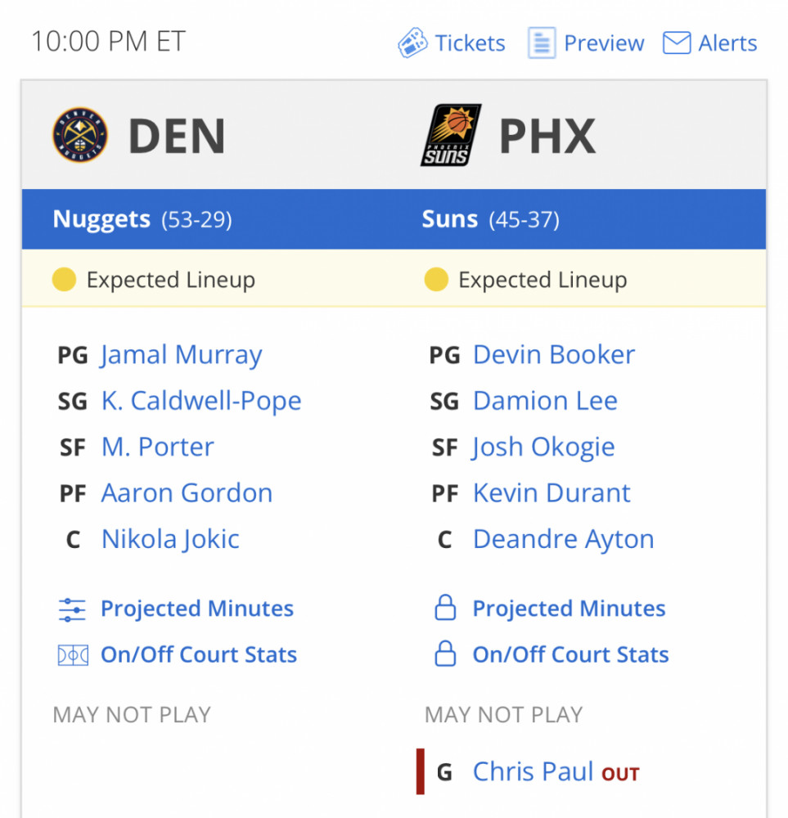
Task: Open Kevin Durant's player link
Action: coord(552,493)
